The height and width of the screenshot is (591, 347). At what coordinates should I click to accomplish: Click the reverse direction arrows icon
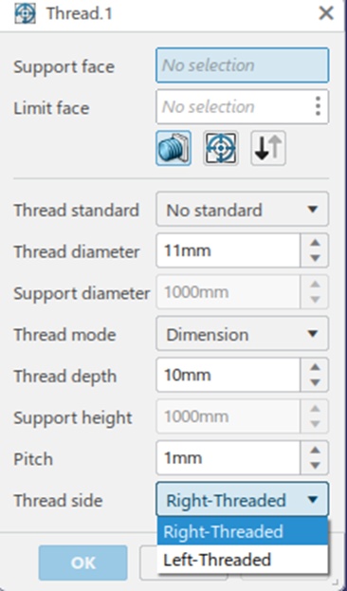[x=268, y=148]
